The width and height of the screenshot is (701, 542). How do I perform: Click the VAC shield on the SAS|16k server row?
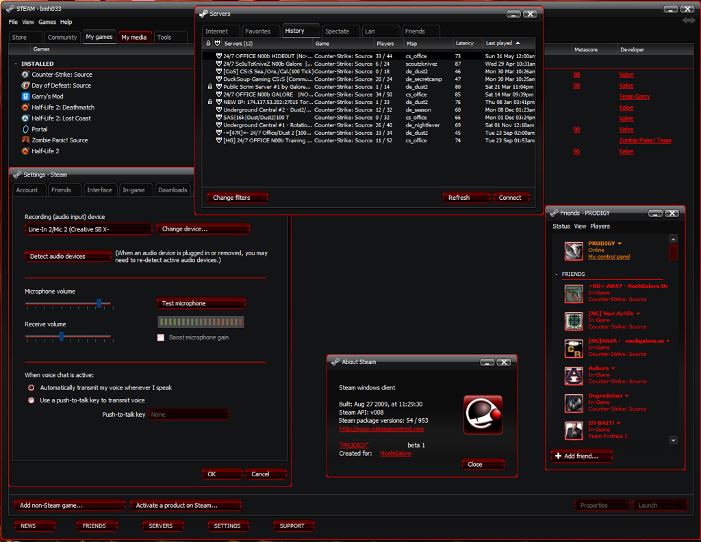coord(219,118)
